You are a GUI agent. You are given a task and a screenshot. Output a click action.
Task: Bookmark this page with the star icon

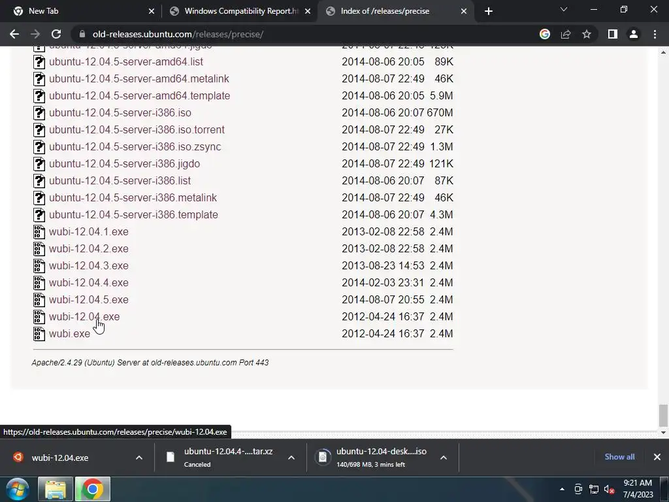tap(587, 34)
